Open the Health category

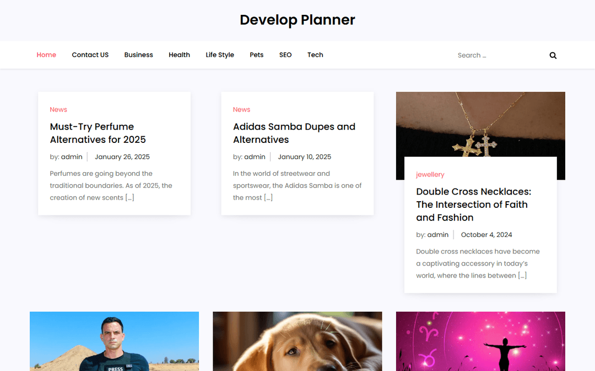[179, 55]
